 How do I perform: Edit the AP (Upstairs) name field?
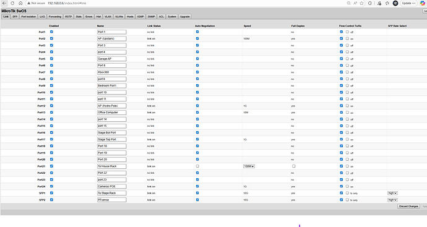111,38
